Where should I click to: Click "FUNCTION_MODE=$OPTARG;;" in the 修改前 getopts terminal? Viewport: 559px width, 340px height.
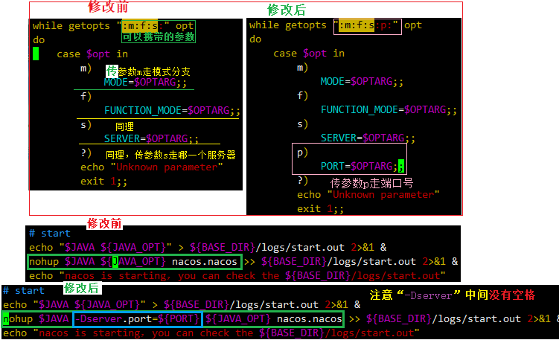click(172, 111)
